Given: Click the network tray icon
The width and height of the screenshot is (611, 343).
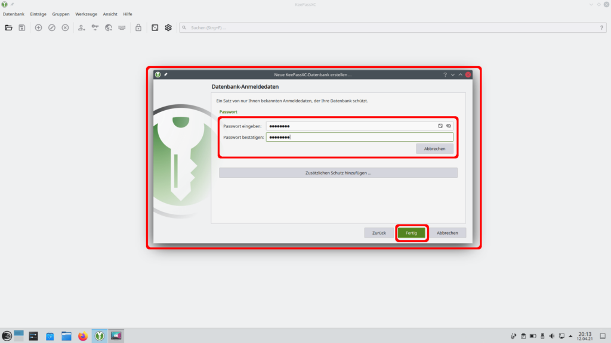Looking at the screenshot, I should (x=561, y=336).
